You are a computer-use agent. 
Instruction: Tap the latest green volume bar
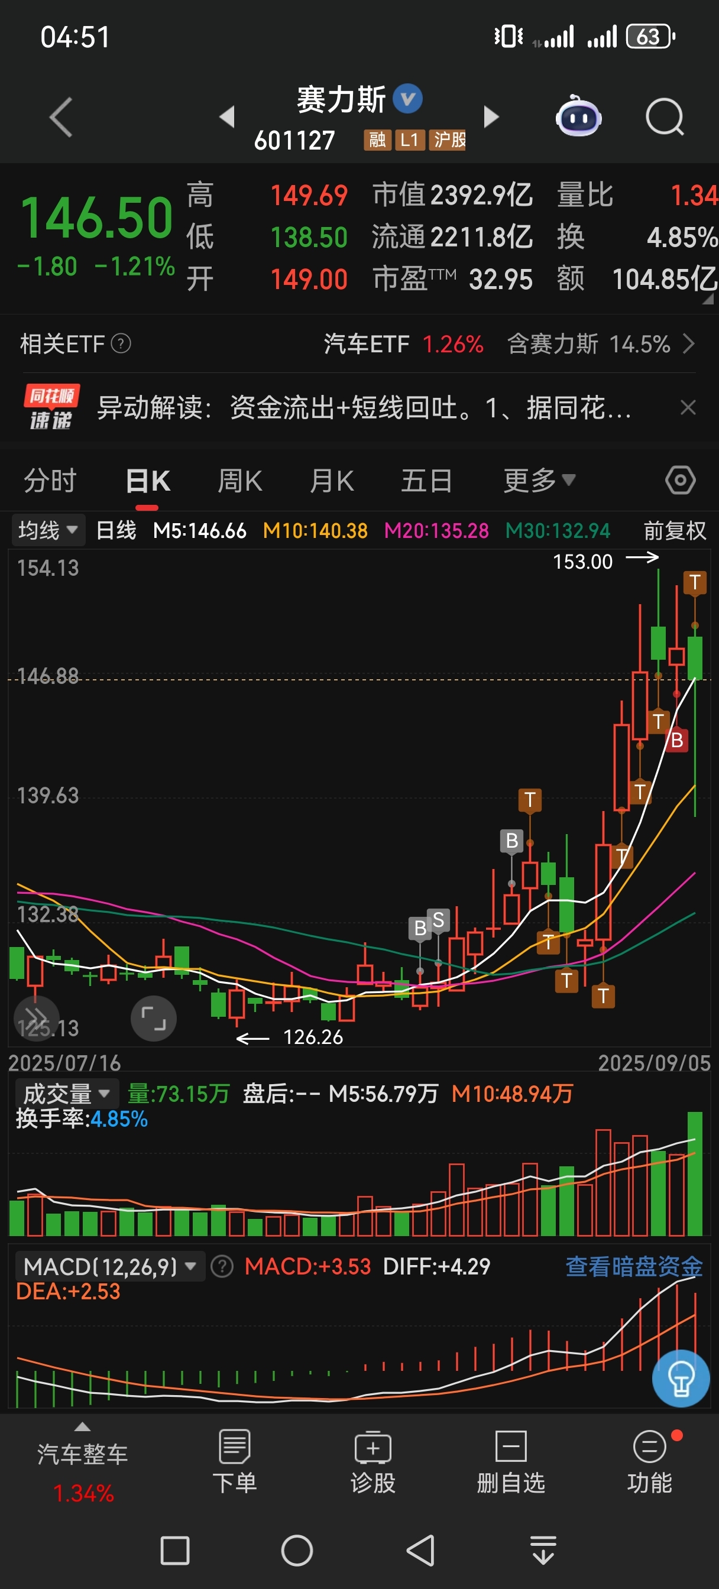tap(695, 1174)
